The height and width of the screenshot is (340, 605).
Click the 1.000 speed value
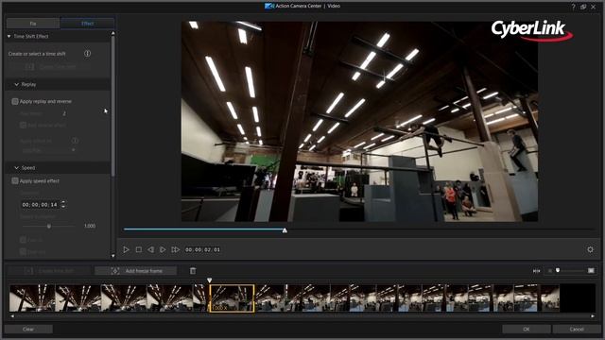(90, 226)
